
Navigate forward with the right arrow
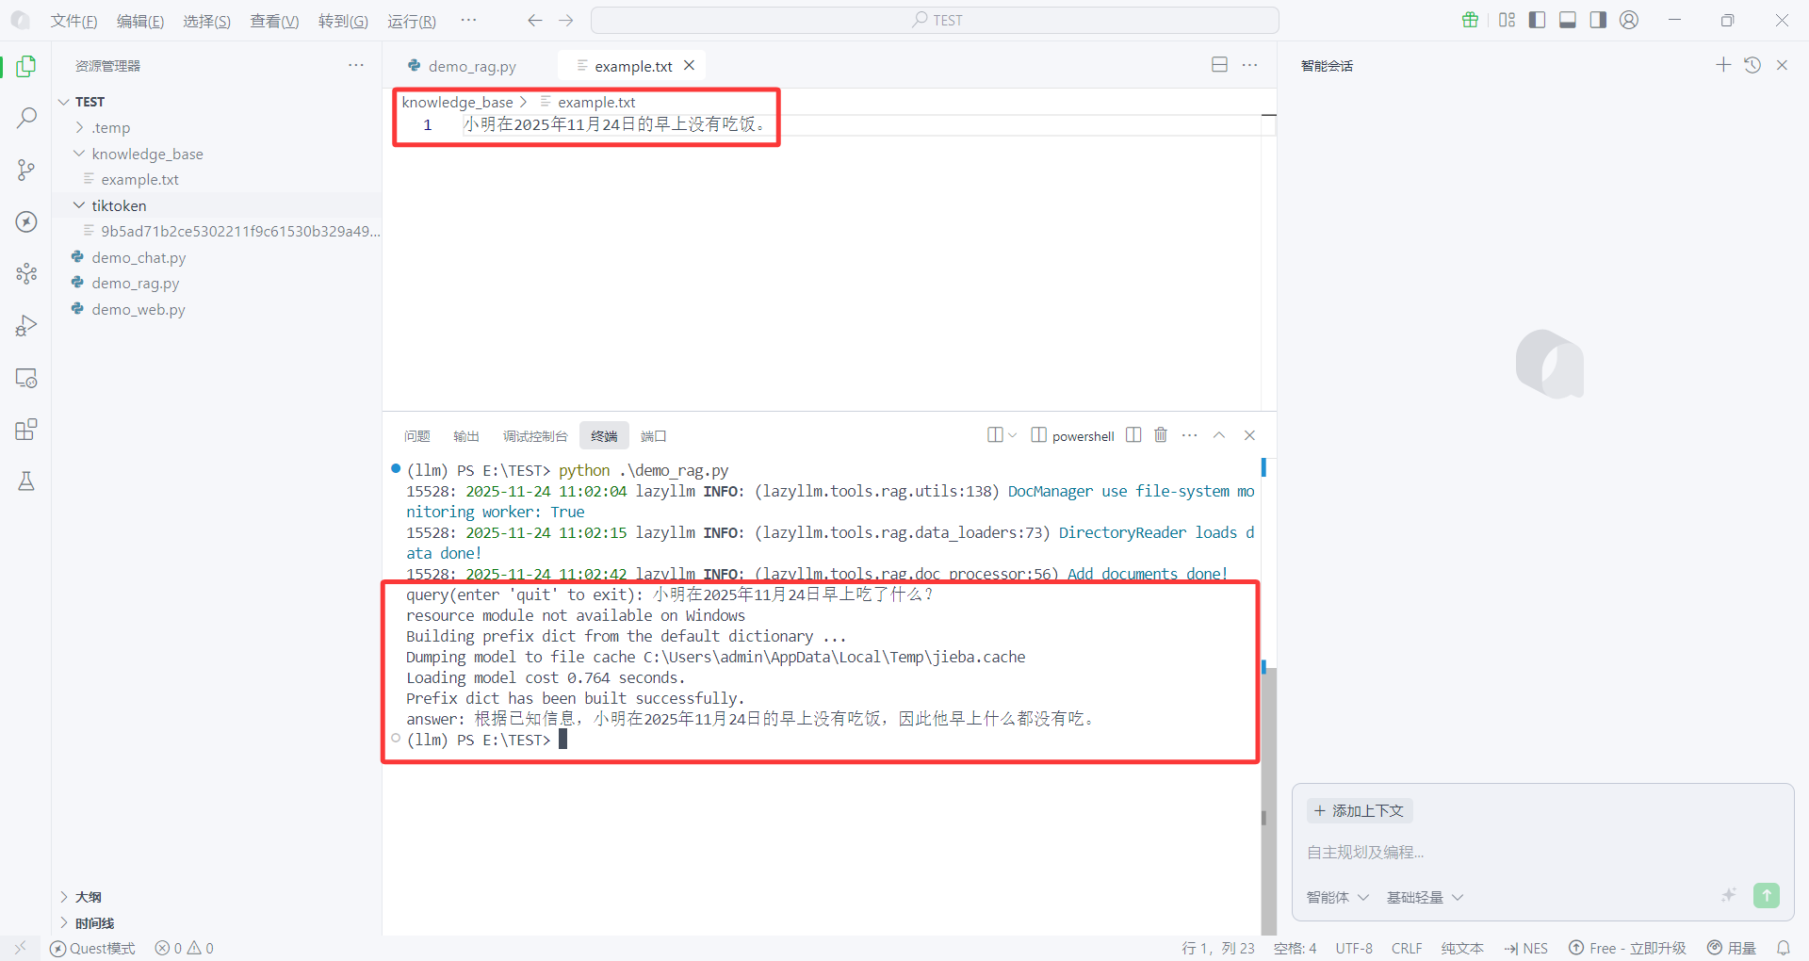565,20
